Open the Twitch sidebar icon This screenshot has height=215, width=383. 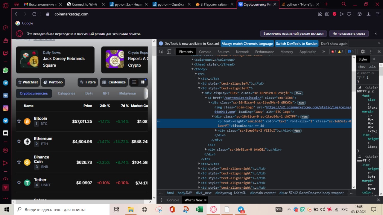click(5, 53)
